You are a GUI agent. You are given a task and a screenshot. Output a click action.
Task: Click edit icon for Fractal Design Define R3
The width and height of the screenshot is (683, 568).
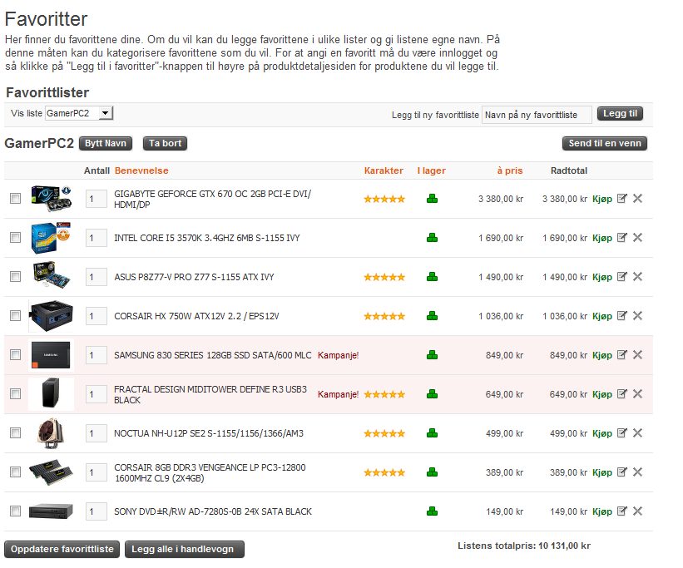pos(622,394)
